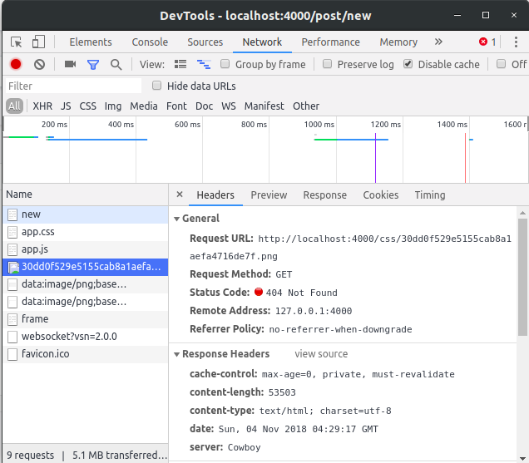Stop recording network log
529x463 pixels.
[16, 64]
